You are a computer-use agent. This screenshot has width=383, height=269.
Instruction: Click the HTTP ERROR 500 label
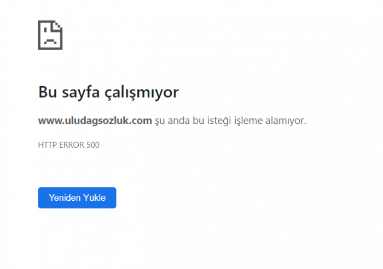pos(68,145)
